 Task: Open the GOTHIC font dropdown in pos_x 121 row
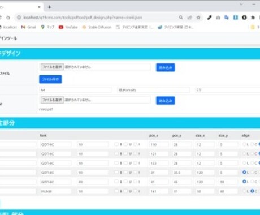coord(55,154)
